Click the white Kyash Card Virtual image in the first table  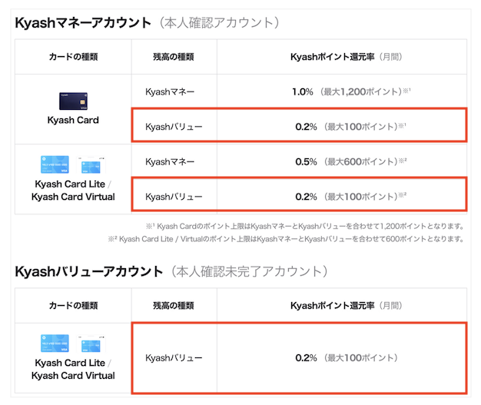pos(90,164)
